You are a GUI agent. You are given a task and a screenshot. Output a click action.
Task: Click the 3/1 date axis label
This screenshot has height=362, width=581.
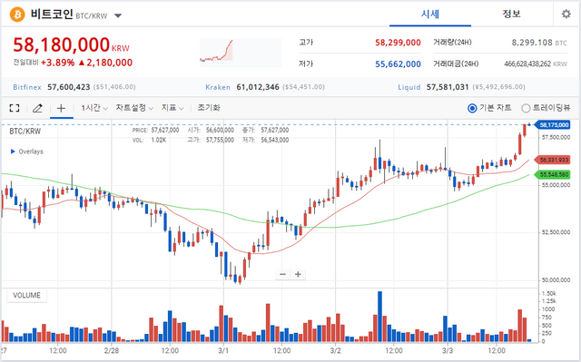pos(223,350)
